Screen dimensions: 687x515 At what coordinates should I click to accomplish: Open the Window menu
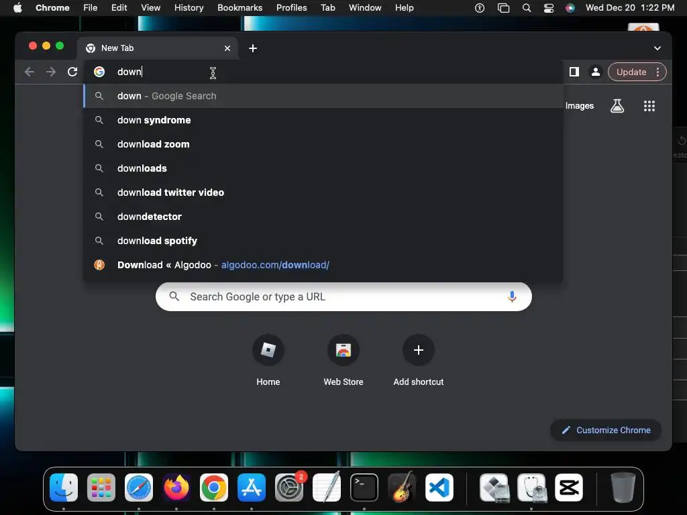point(365,8)
